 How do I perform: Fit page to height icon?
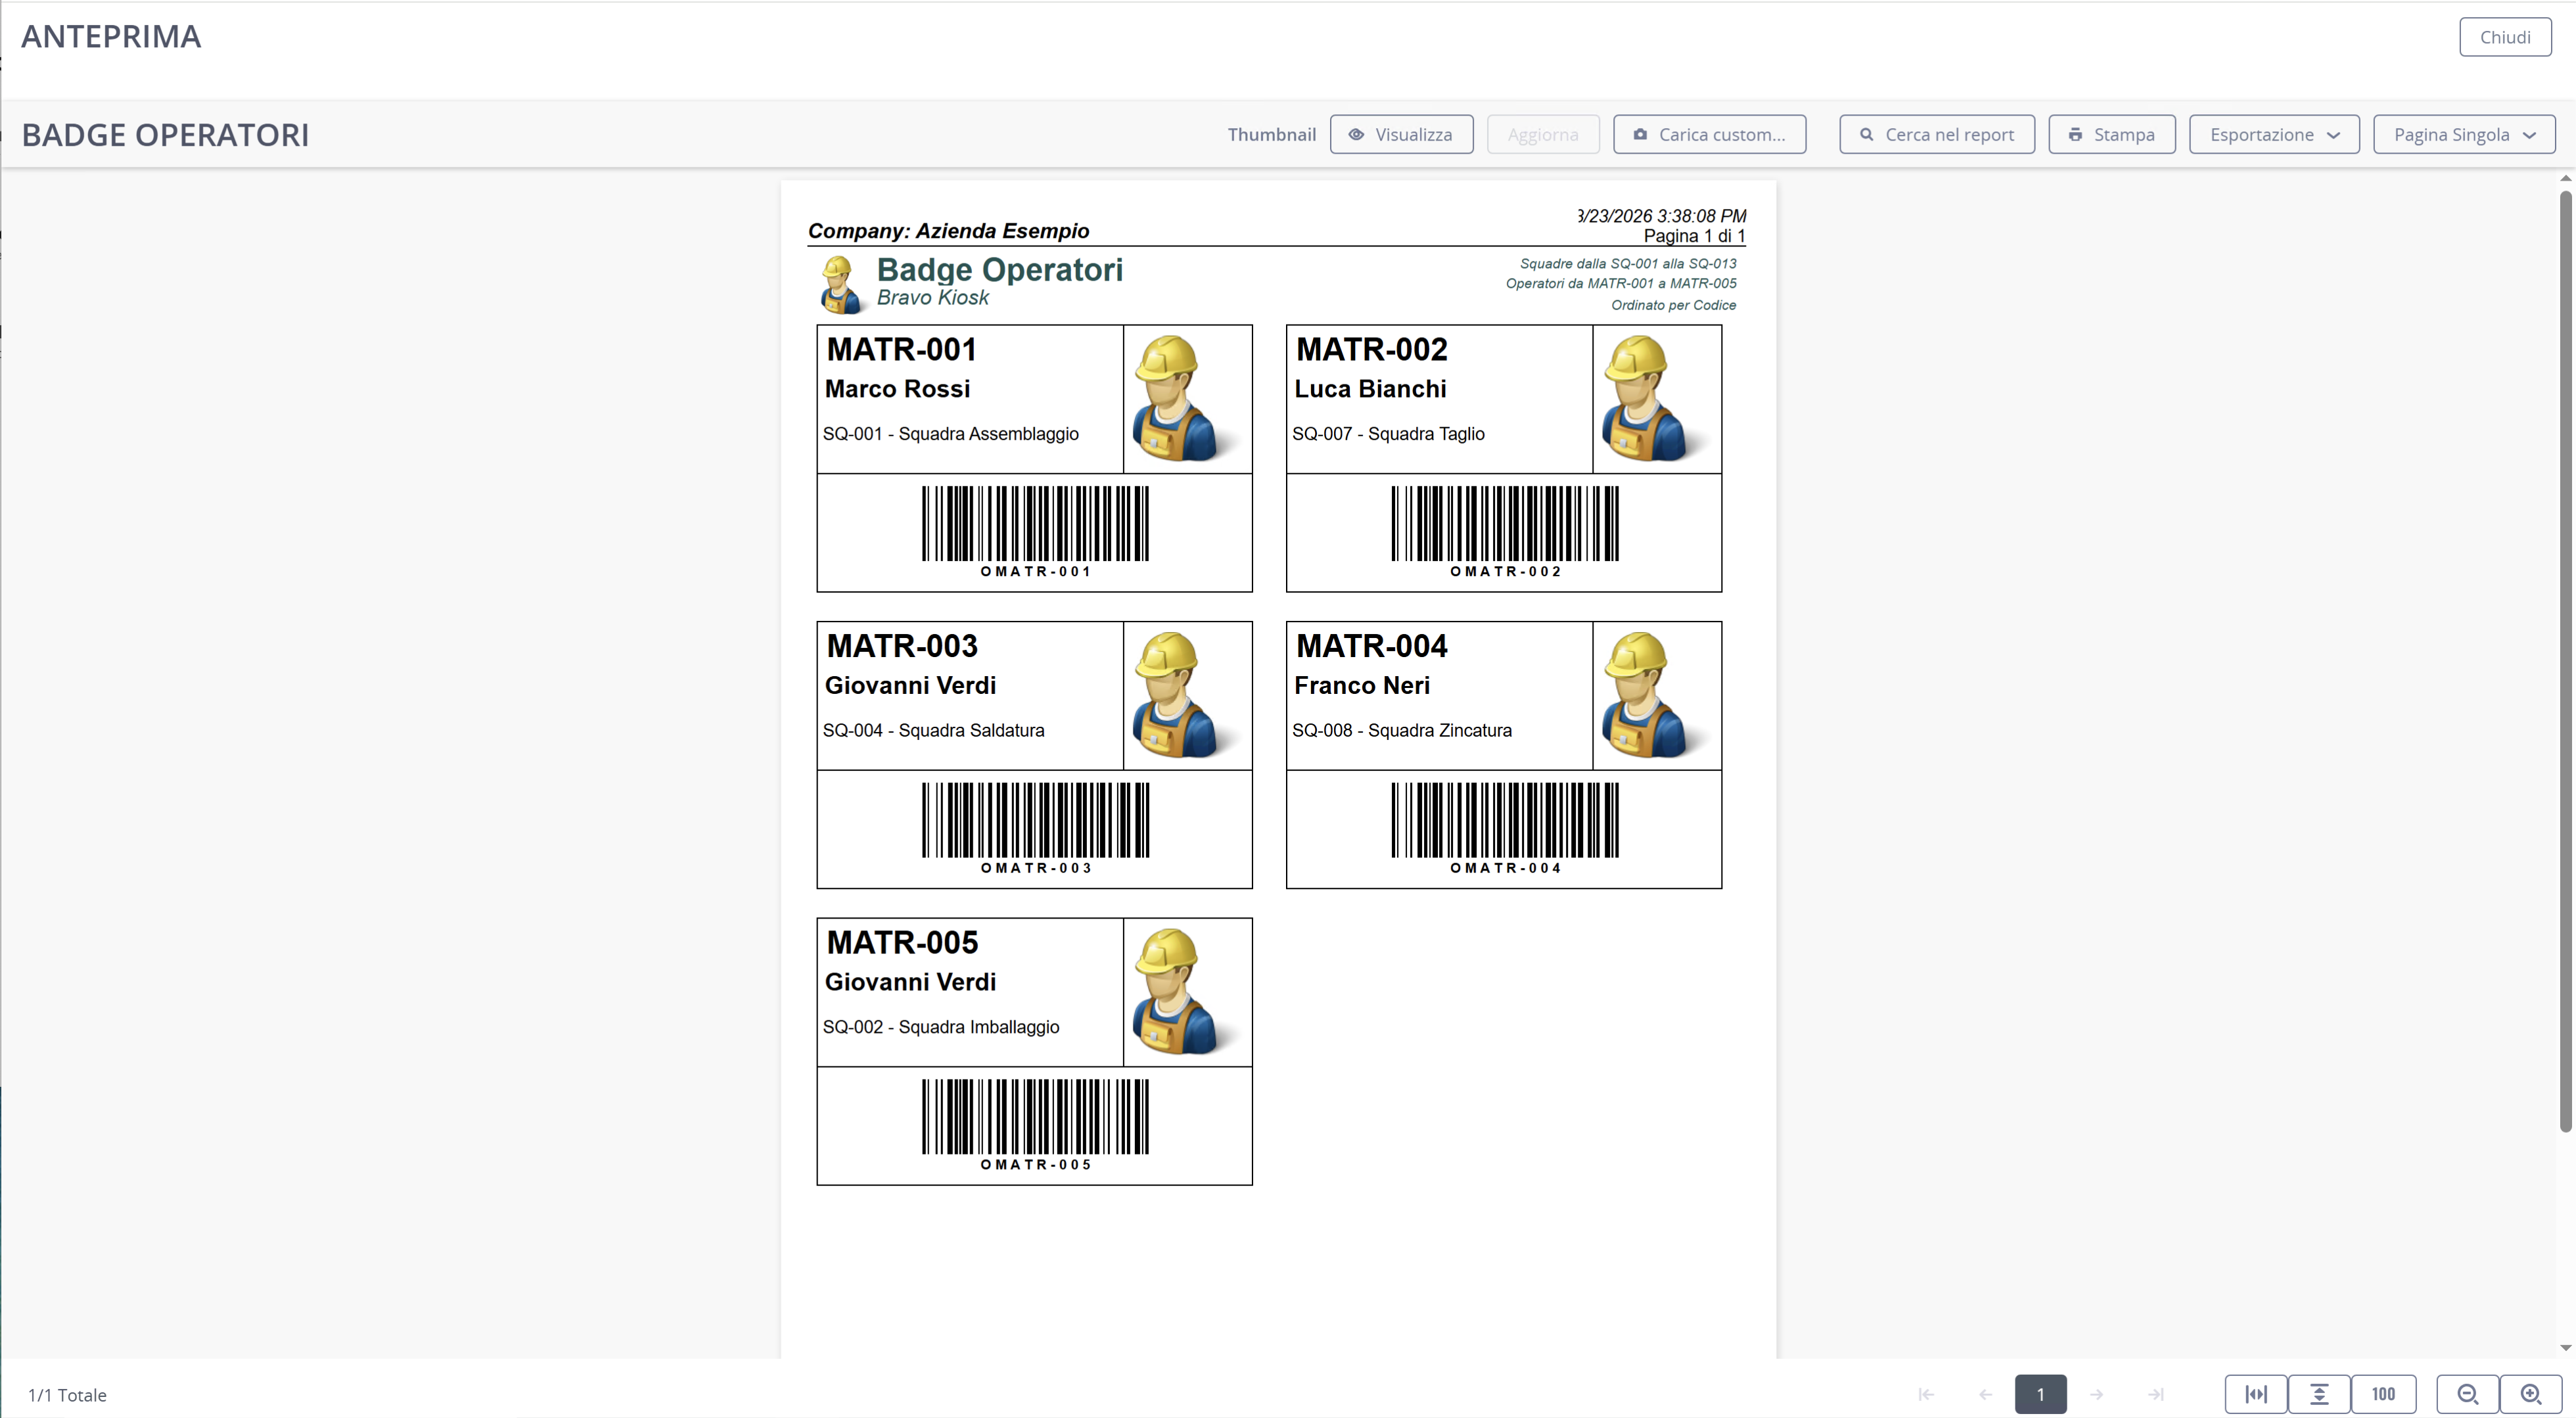2319,1394
